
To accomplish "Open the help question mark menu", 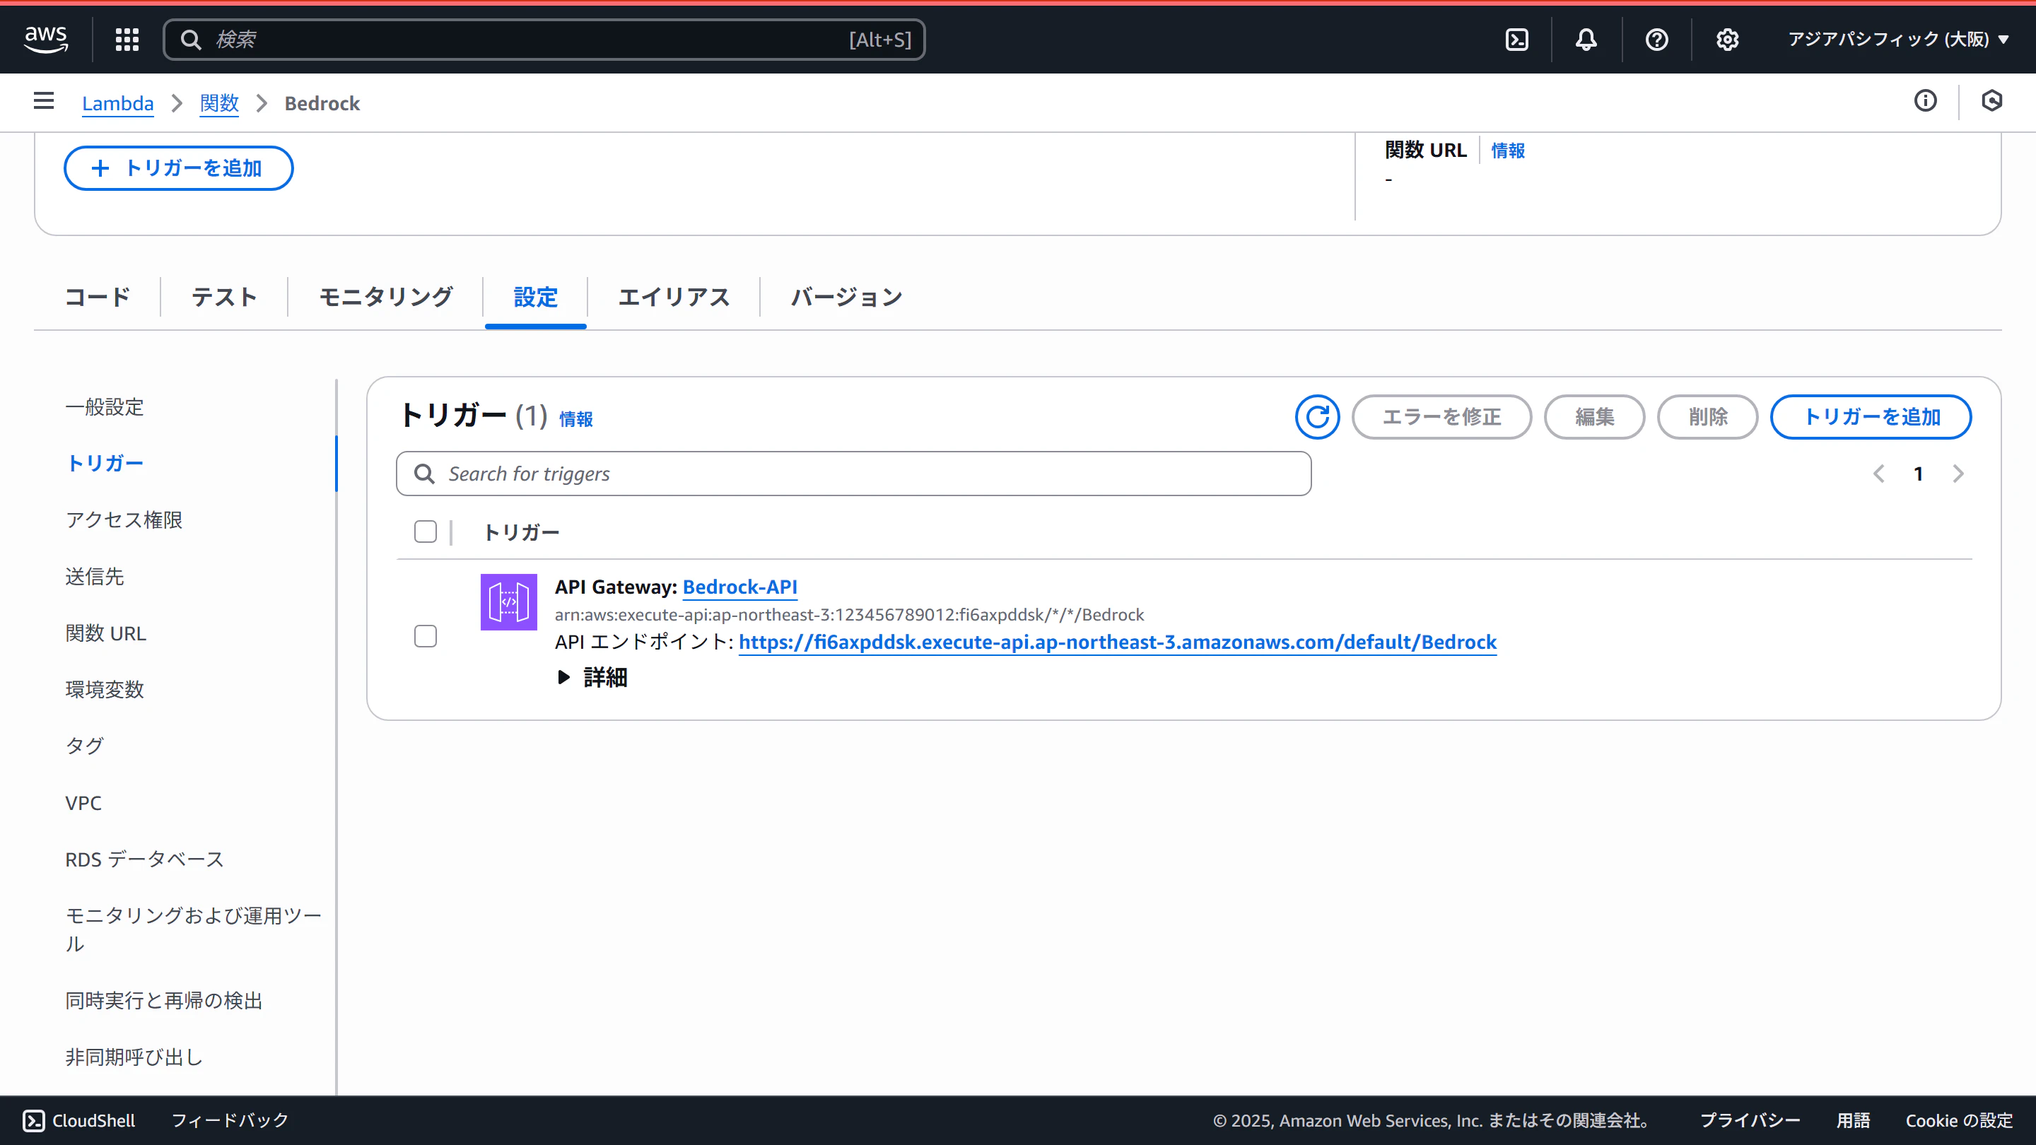I will pos(1656,40).
